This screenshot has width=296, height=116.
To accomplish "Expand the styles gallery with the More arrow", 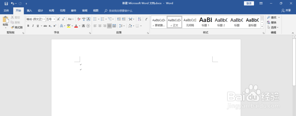I will (262, 27).
